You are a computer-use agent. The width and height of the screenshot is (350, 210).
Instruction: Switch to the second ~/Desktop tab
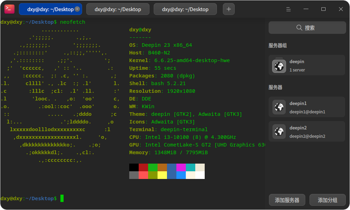click(x=118, y=9)
